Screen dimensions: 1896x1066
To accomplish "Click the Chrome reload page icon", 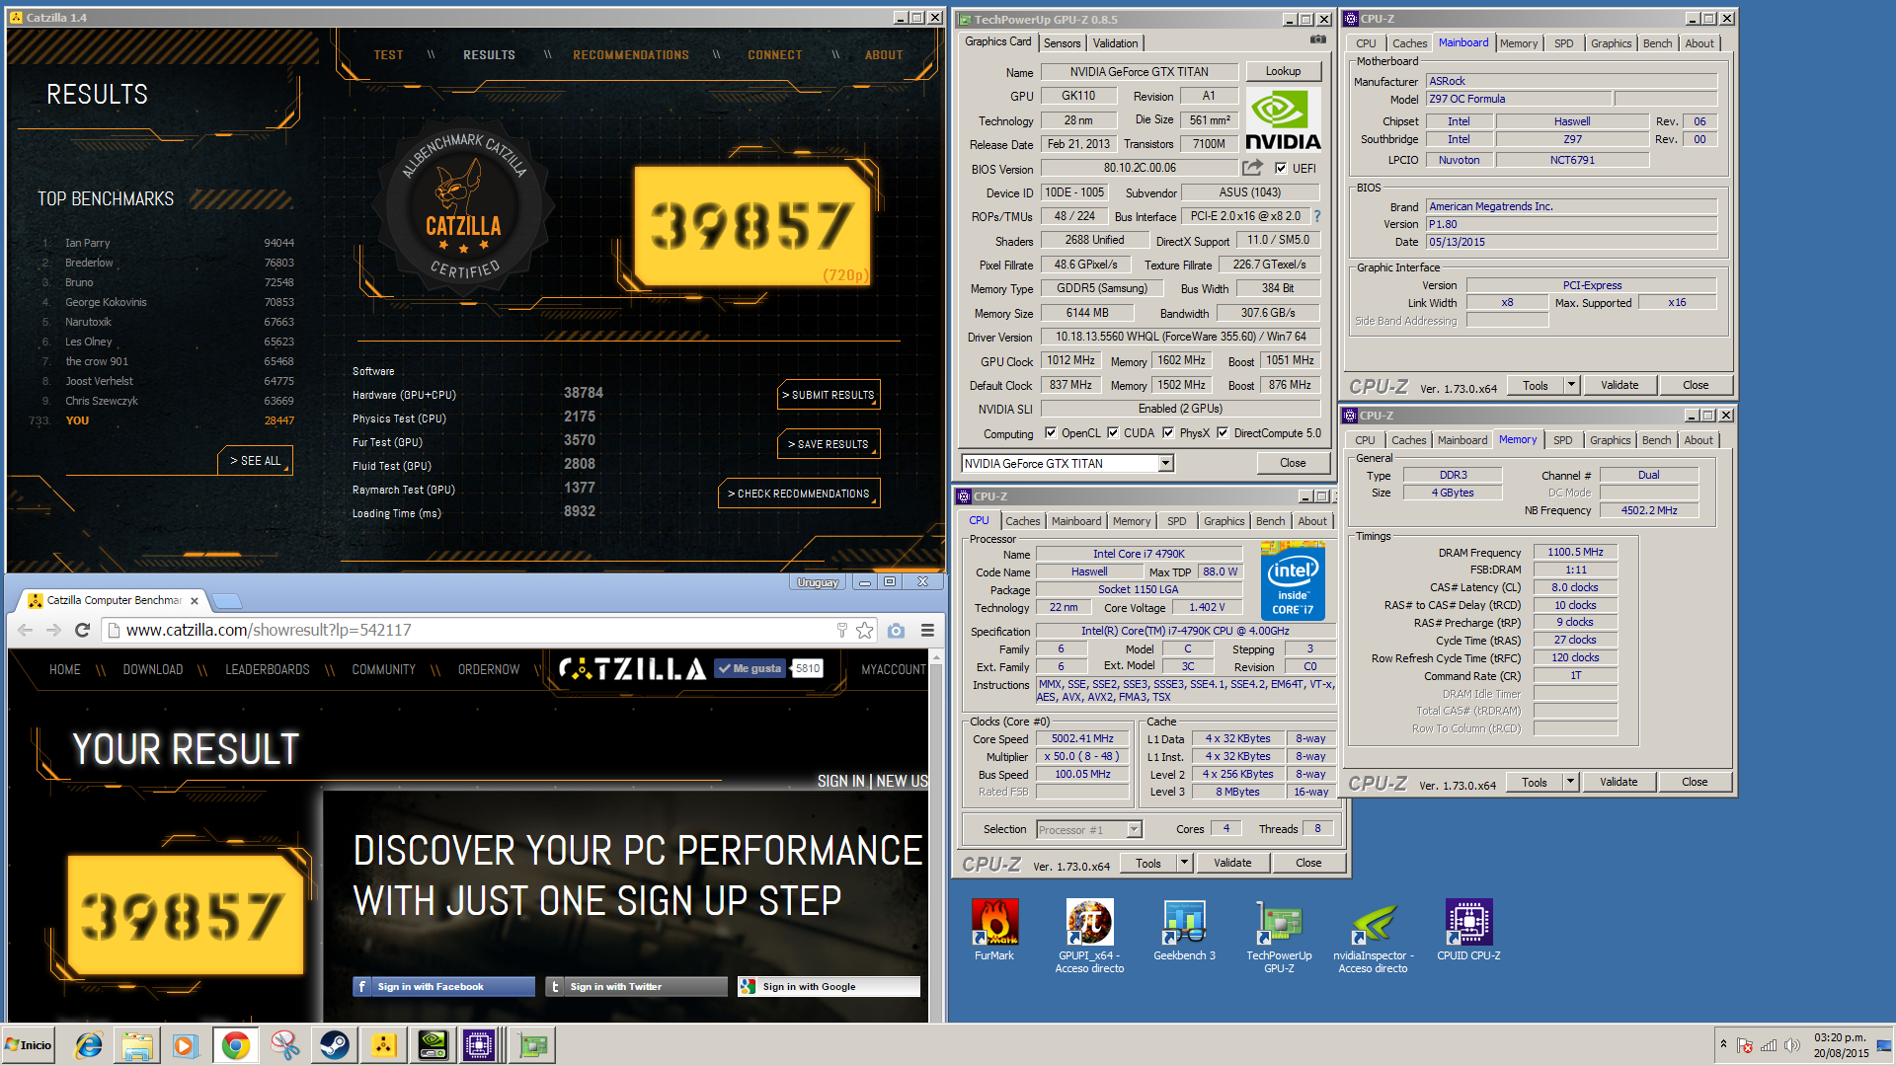I will pos(83,630).
